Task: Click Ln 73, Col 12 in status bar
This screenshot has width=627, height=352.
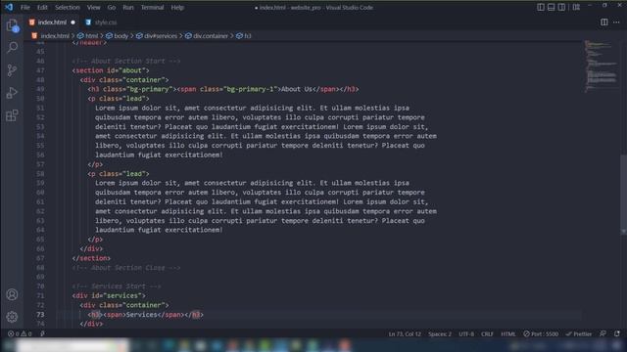Action: click(405, 334)
